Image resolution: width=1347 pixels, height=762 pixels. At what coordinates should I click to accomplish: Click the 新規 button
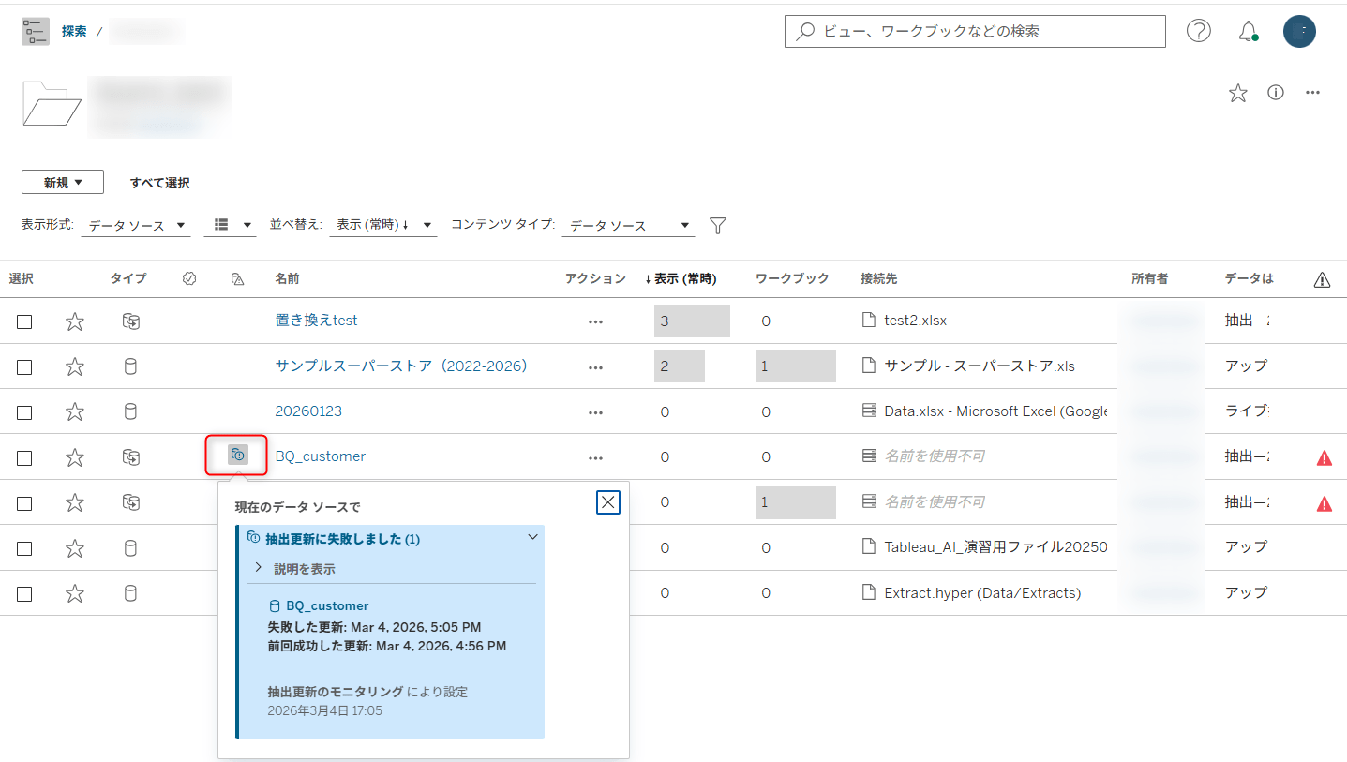pyautogui.click(x=62, y=182)
